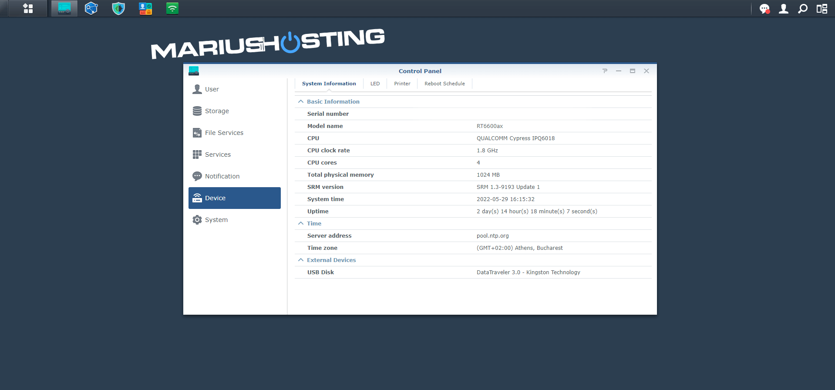This screenshot has height=390, width=835.
Task: Click the Uptime value text
Action: [x=537, y=212]
